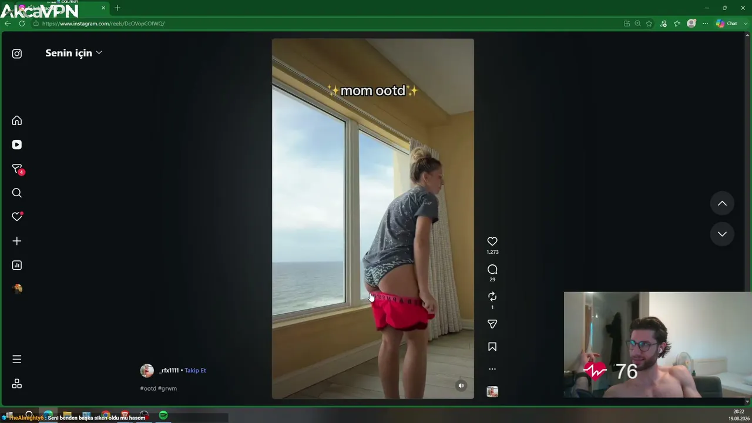Go back with the browser back arrow
This screenshot has width=752, height=423.
(8, 23)
